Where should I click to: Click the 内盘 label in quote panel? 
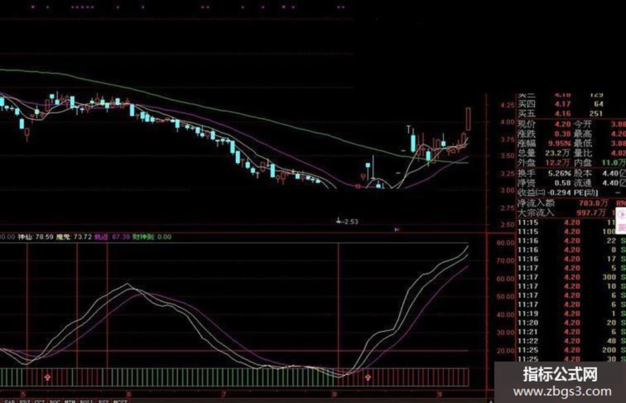[x=582, y=163]
